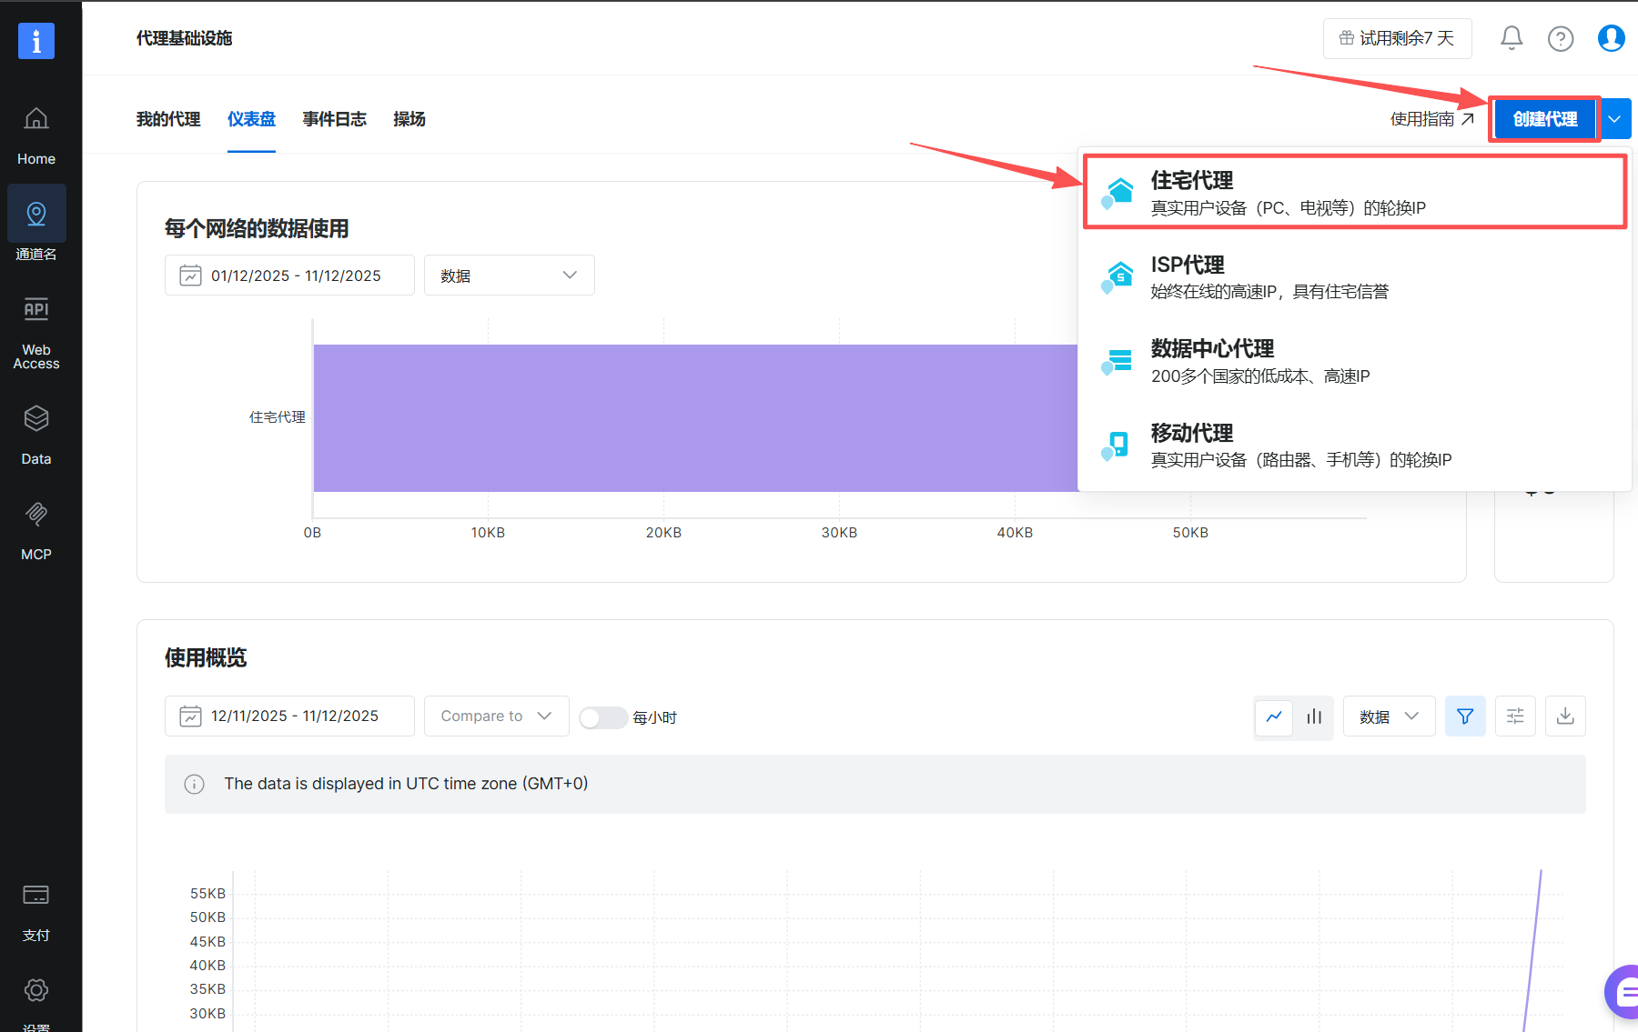1638x1032 pixels.
Task: Expand the Compare to dropdown
Action: coord(496,716)
